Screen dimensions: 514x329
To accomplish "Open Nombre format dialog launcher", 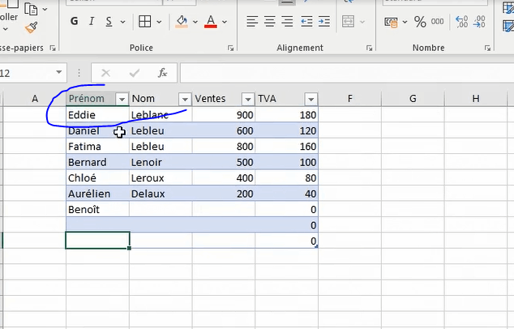I will [x=487, y=48].
